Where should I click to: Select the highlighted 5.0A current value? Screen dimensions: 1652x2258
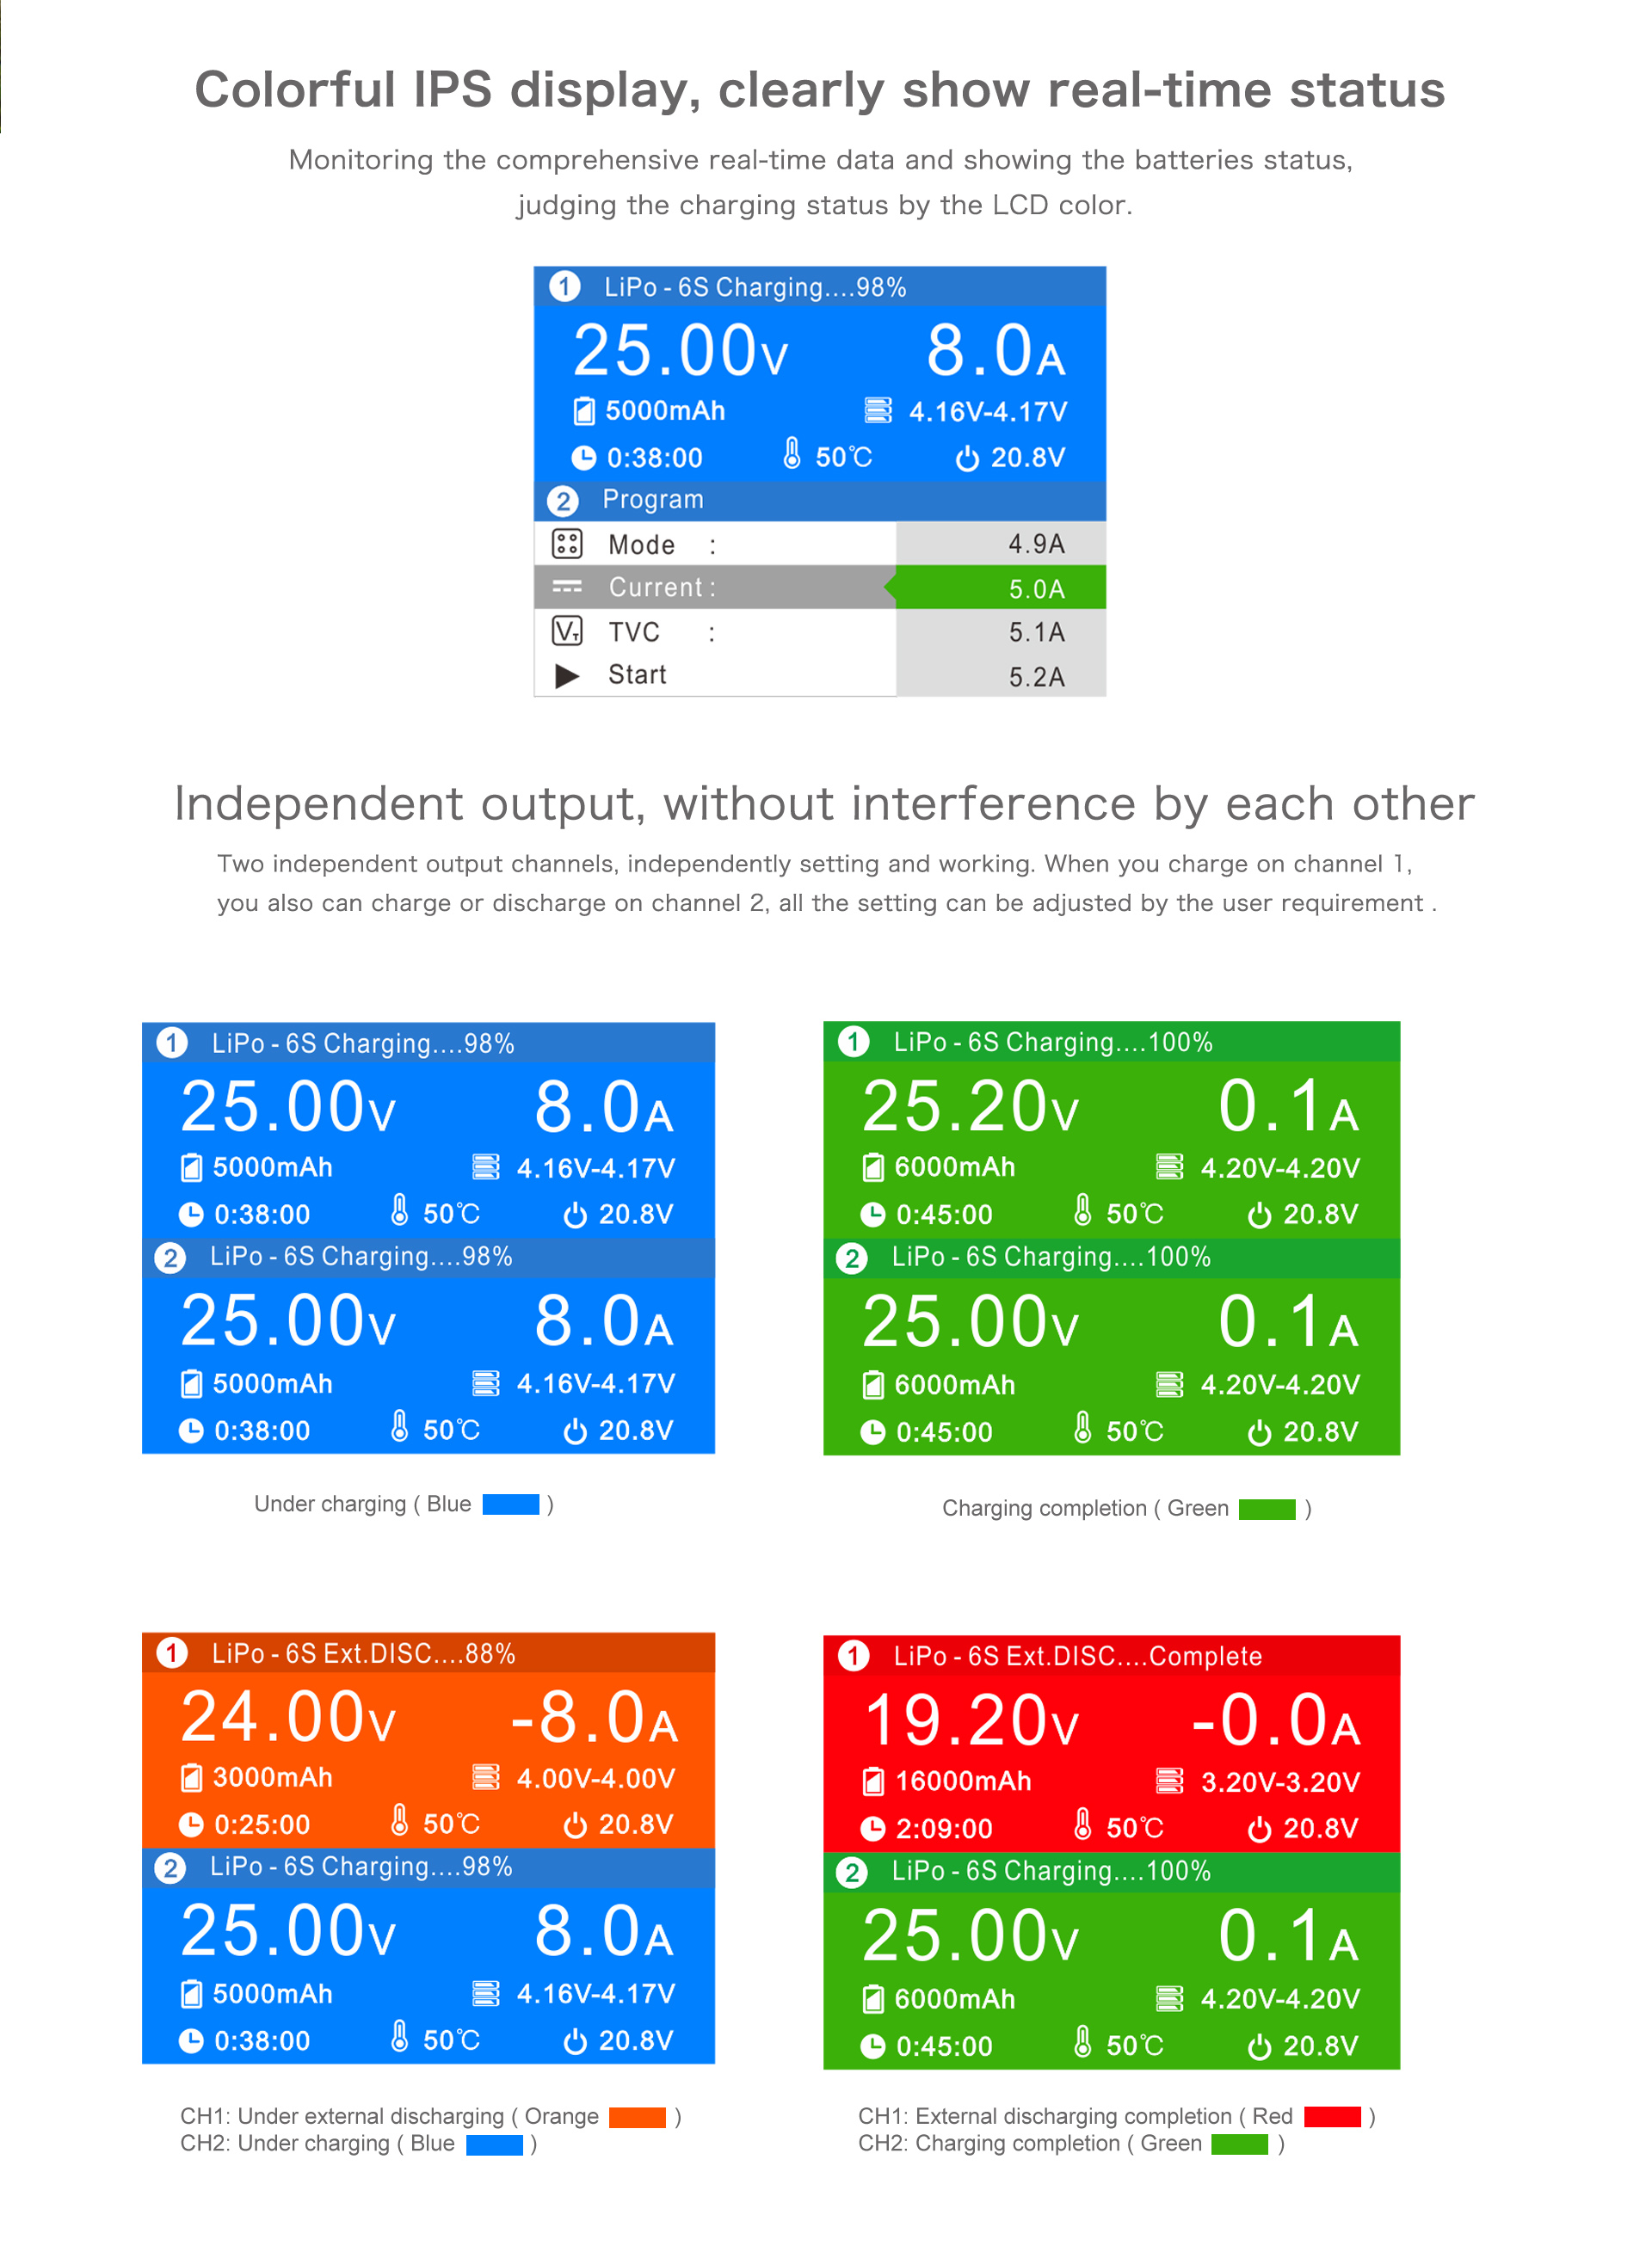1036,588
